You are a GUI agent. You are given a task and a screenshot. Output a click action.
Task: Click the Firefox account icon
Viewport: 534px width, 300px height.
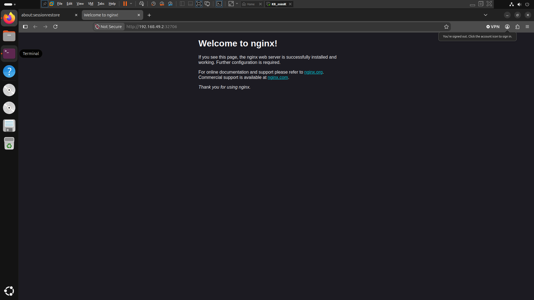pyautogui.click(x=507, y=27)
